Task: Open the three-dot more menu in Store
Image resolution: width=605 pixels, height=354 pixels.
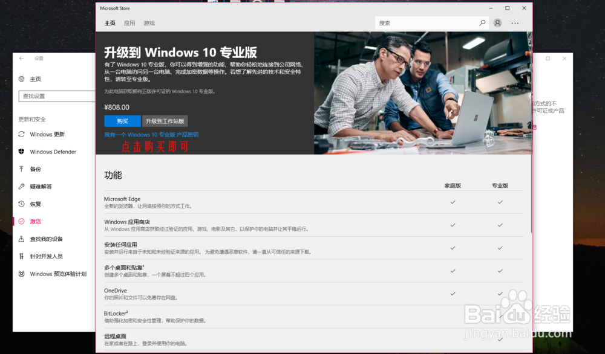Action: (x=515, y=23)
